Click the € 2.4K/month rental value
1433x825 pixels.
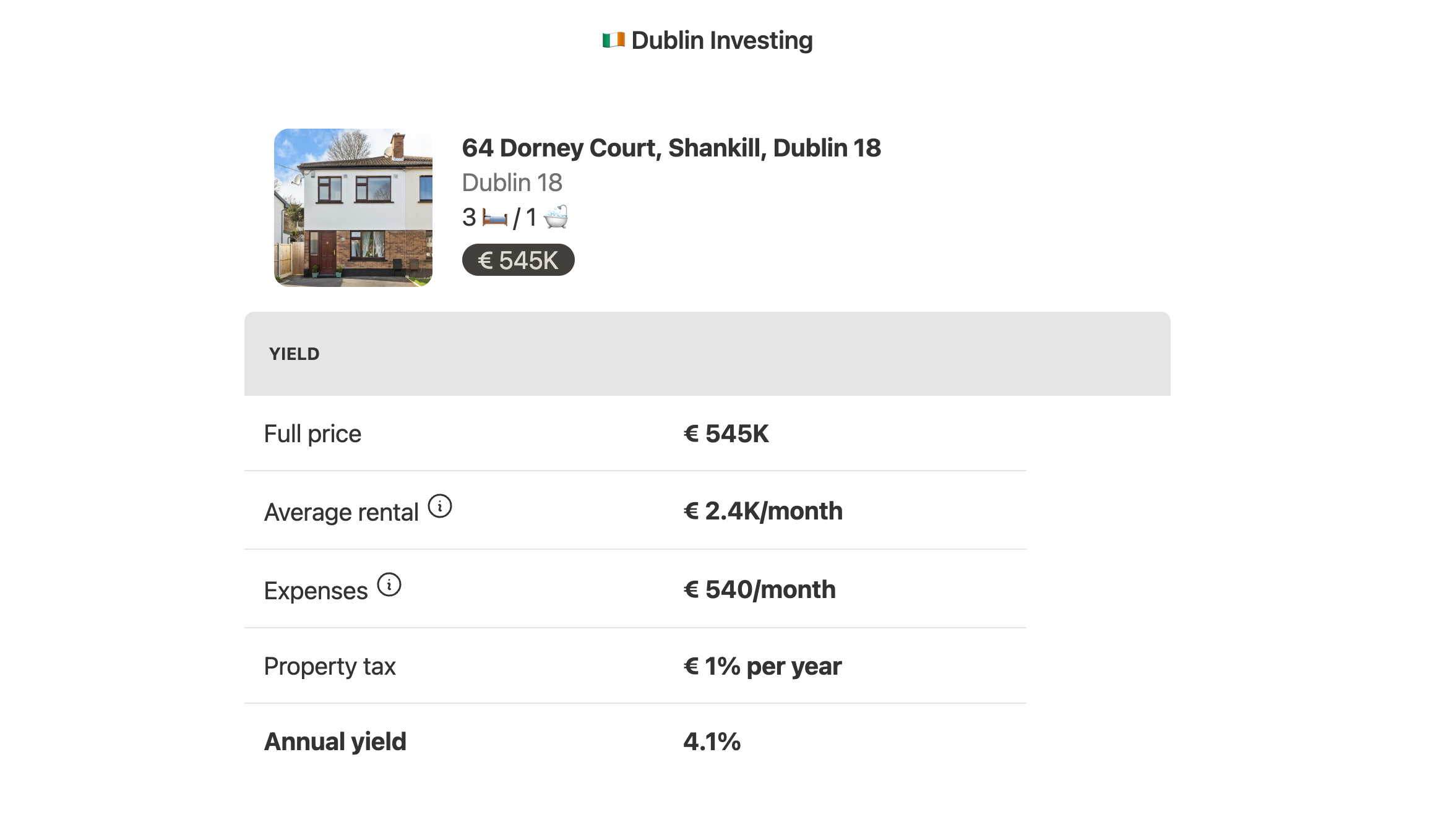tap(763, 511)
